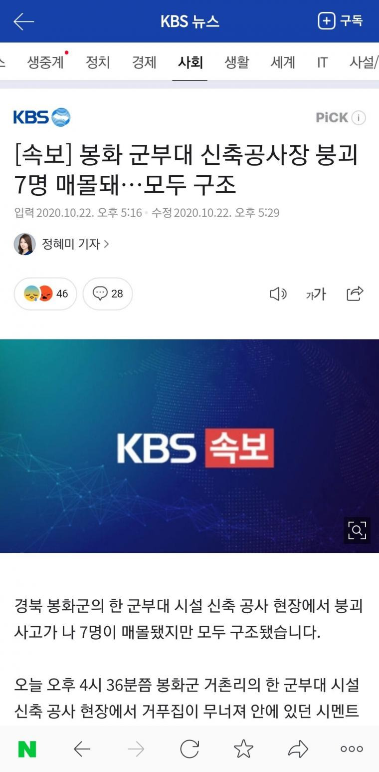Screen dimensions: 379x772
Task: Select the 경제 category tab
Action: coord(144,62)
